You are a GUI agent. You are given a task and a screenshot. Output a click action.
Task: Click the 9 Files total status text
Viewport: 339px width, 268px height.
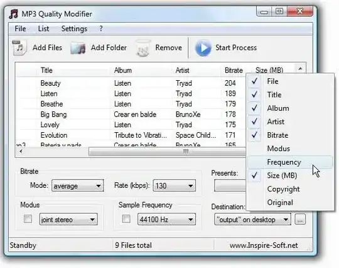point(133,245)
